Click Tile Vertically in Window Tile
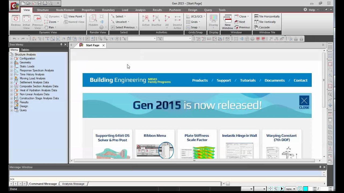Image resolution: width=344 pixels, height=193 pixels. (x=265, y=22)
